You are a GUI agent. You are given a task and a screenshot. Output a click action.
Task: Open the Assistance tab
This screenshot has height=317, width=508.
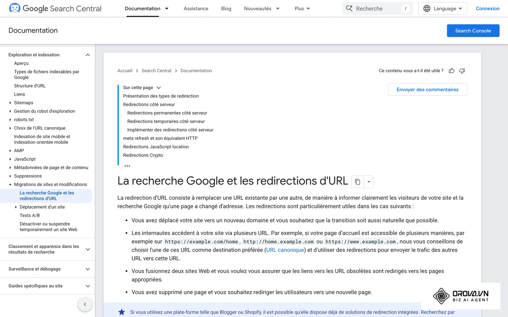[196, 9]
